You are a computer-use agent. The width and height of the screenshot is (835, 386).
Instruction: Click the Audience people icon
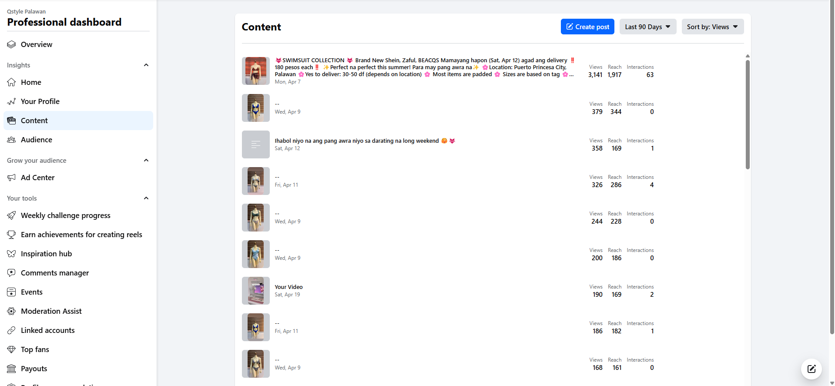[x=11, y=140]
